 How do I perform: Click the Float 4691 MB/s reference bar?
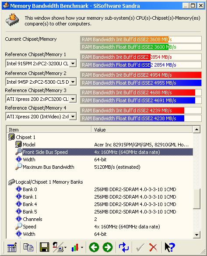point(141,100)
